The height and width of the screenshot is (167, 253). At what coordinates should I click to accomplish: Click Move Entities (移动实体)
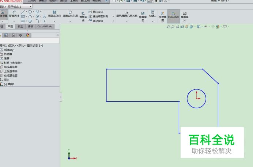point(96,21)
